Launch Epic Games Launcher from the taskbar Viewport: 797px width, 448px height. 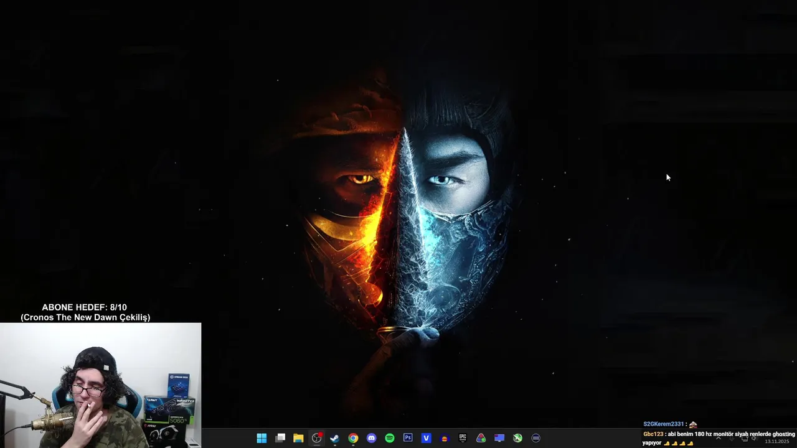463,438
